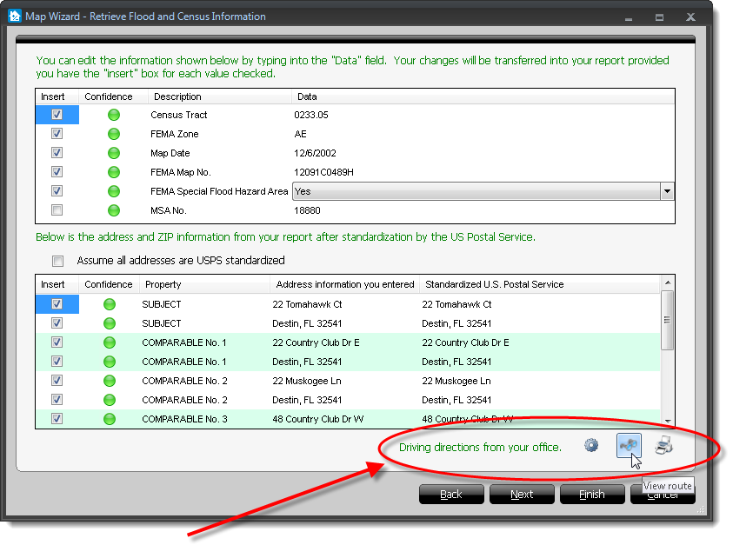Click the settings gear icon near driving directions
Screen dimensions: 733x545
coord(591,446)
